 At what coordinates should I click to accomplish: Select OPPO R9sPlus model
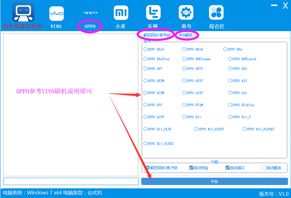pos(156,59)
